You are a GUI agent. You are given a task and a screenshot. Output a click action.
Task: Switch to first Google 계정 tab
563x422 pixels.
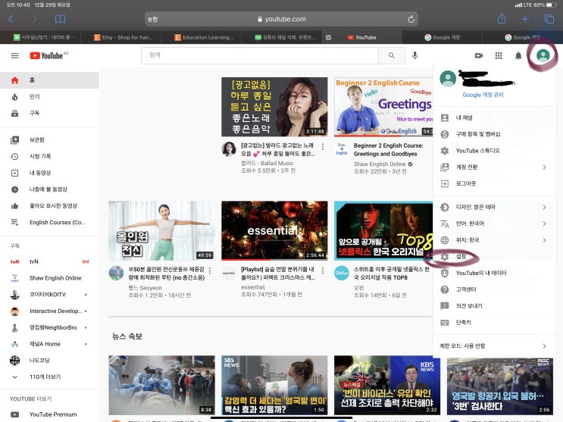[442, 37]
